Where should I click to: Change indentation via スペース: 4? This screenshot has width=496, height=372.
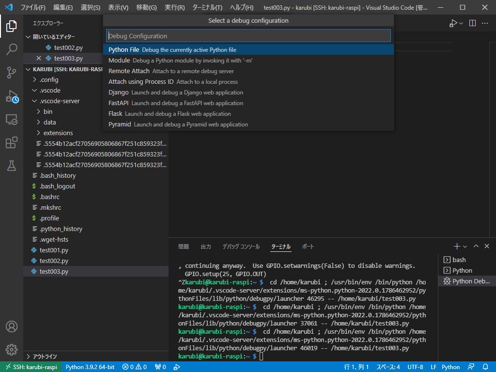388,367
